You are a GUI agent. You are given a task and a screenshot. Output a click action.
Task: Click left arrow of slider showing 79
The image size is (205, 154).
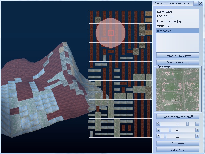[158, 123]
